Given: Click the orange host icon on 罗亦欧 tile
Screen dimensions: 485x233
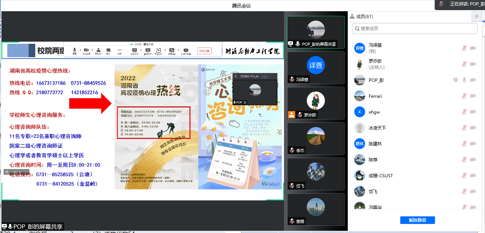Looking at the screenshot, I should pyautogui.click(x=292, y=115).
